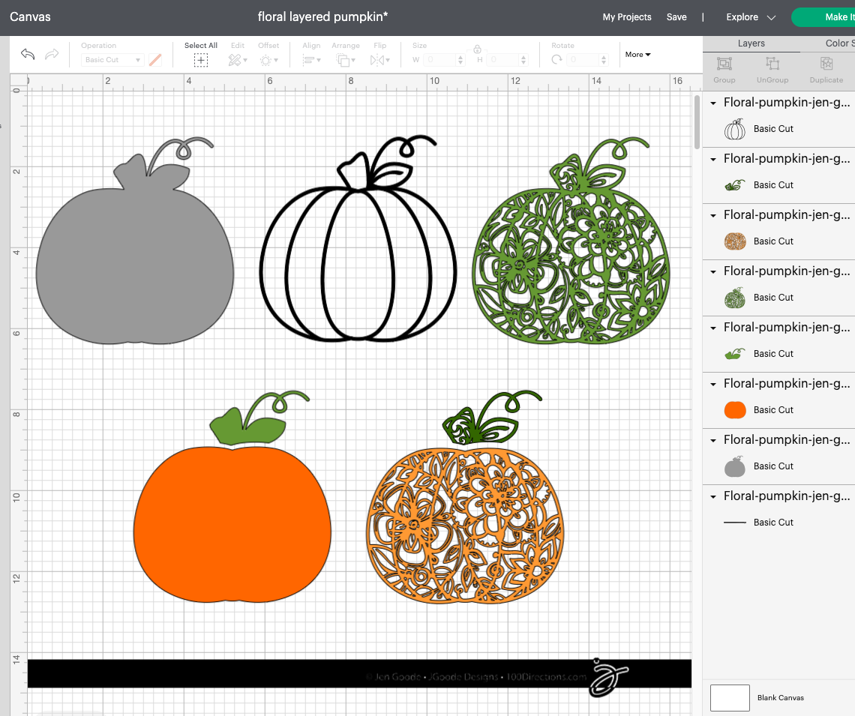Open the Explore dropdown in header
This screenshot has width=855, height=716.
coord(751,17)
